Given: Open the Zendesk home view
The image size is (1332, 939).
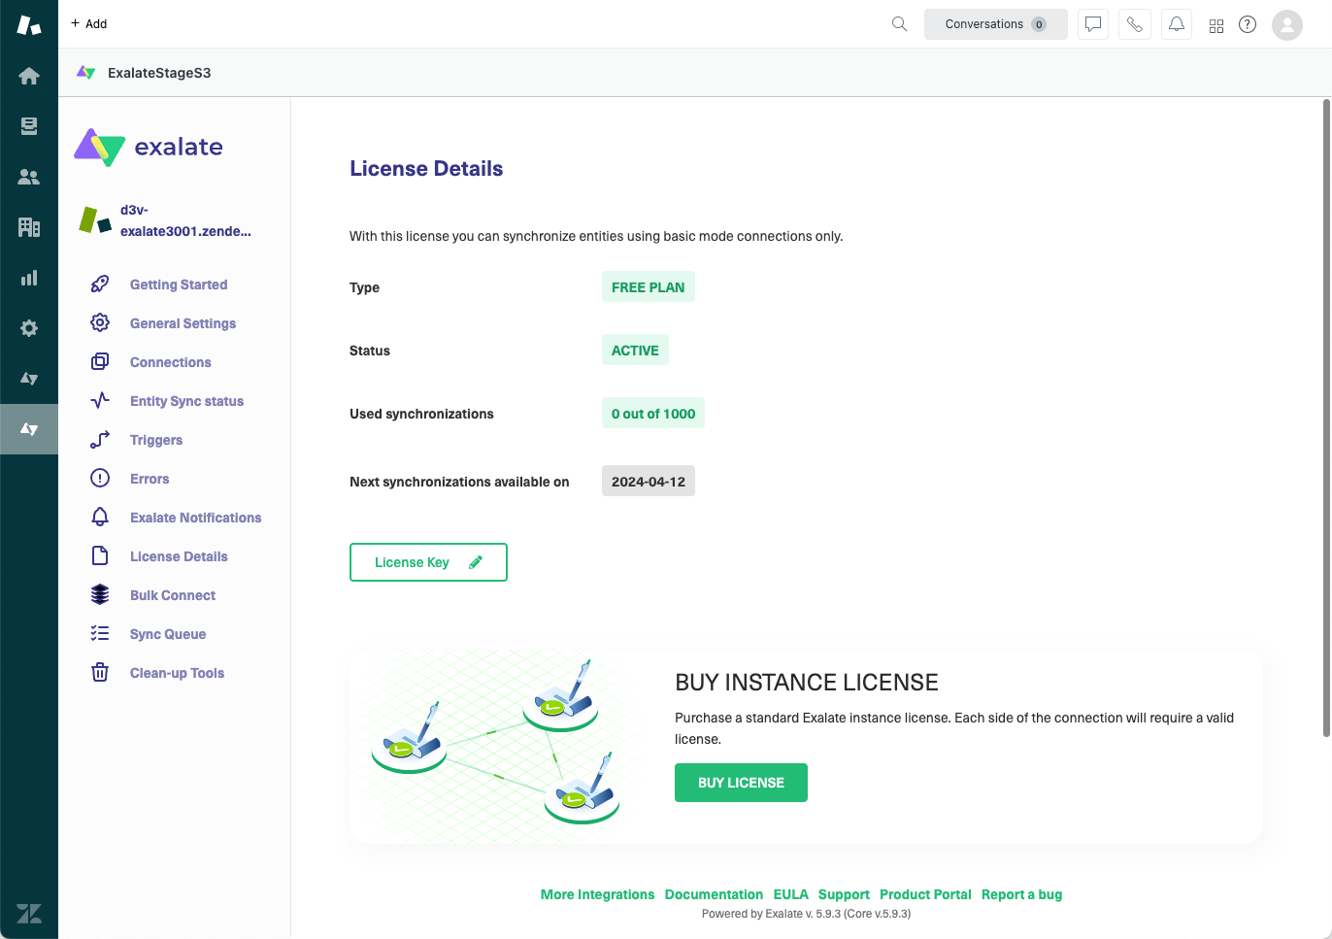Looking at the screenshot, I should pyautogui.click(x=29, y=76).
